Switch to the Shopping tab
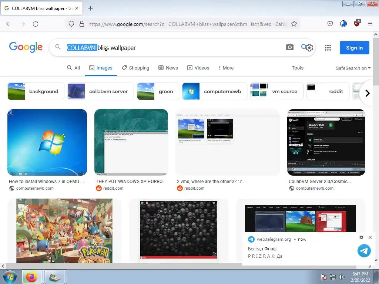379x284 pixels. pyautogui.click(x=135, y=68)
